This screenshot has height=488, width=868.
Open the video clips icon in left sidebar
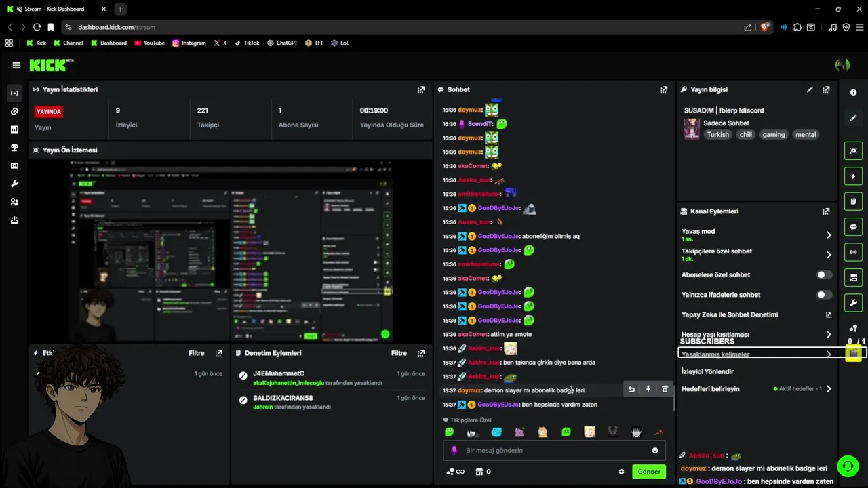pos(14,166)
